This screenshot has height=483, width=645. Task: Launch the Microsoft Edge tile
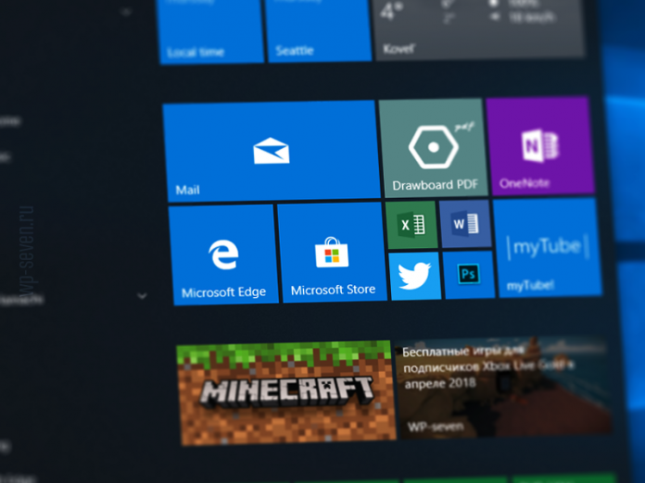[x=223, y=254]
